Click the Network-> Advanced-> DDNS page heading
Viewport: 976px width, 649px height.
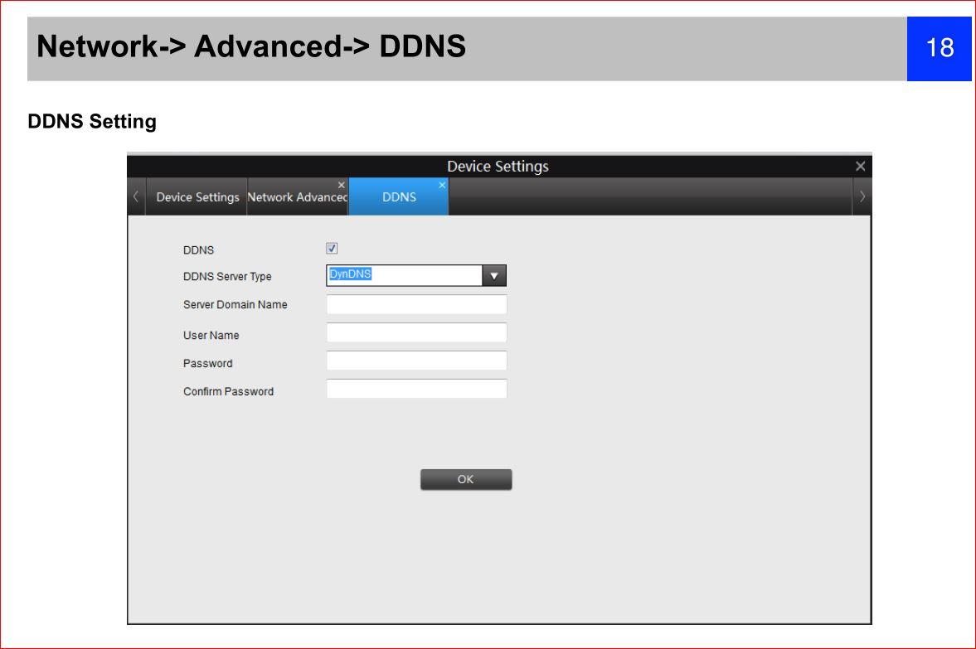251,47
